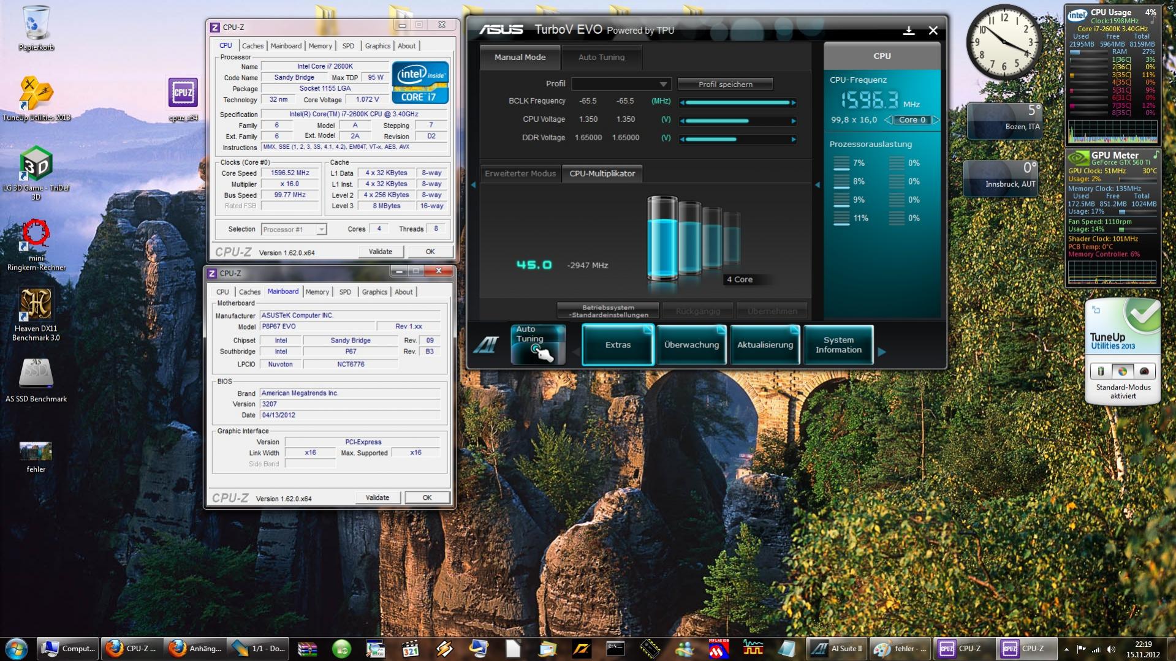Open the Erweiterter Modus tab
Screen dimensions: 1176x661
tap(520, 173)
